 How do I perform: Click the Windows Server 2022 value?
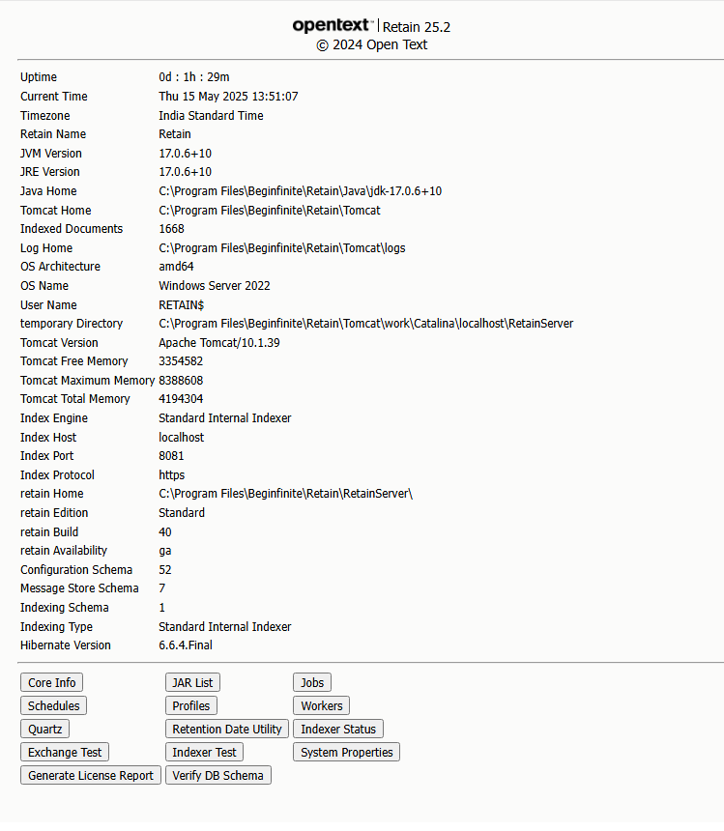point(215,286)
